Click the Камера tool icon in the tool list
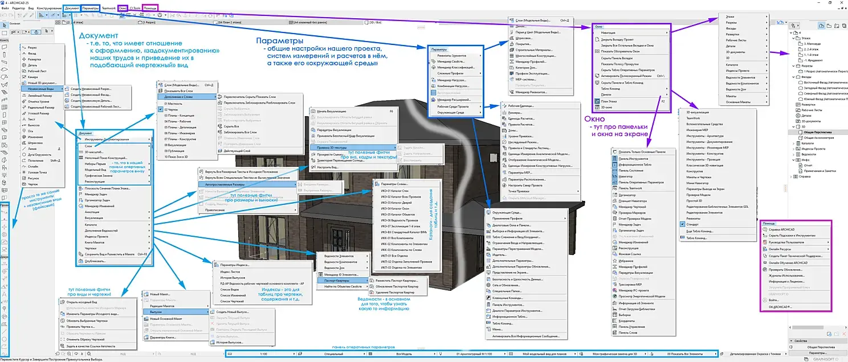The width and height of the screenshot is (848, 362). 24,76
